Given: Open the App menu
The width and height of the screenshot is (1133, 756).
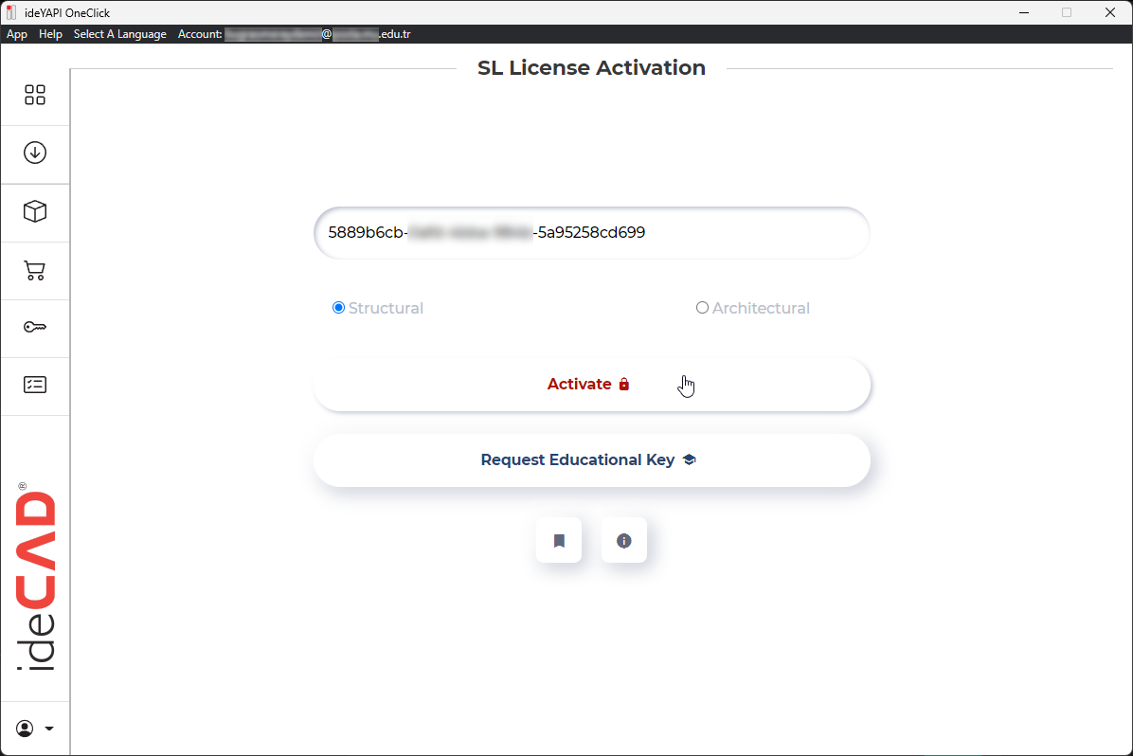Looking at the screenshot, I should [17, 34].
